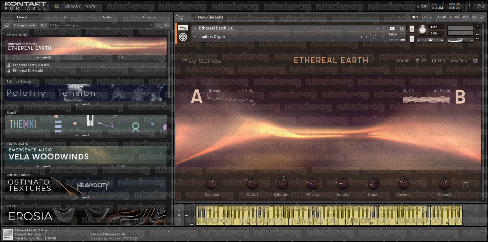The width and height of the screenshot is (488, 242).
Task: Open the SOUND page
Action: 403,61
